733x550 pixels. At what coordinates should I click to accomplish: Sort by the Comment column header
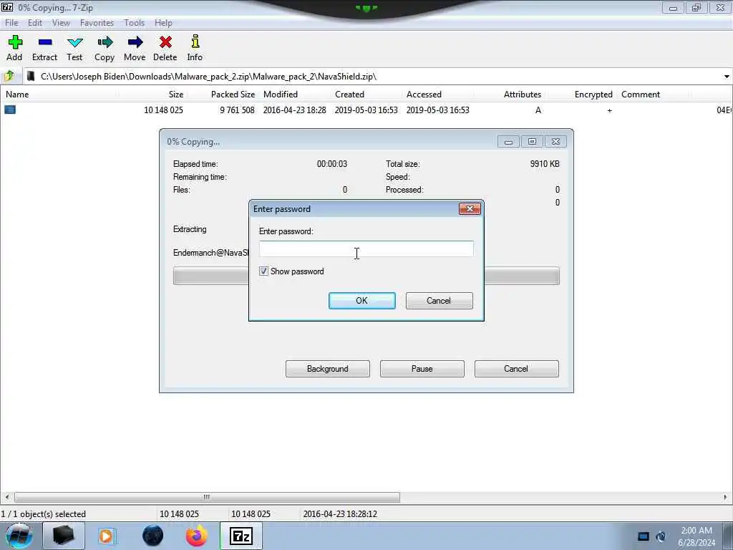pos(641,95)
